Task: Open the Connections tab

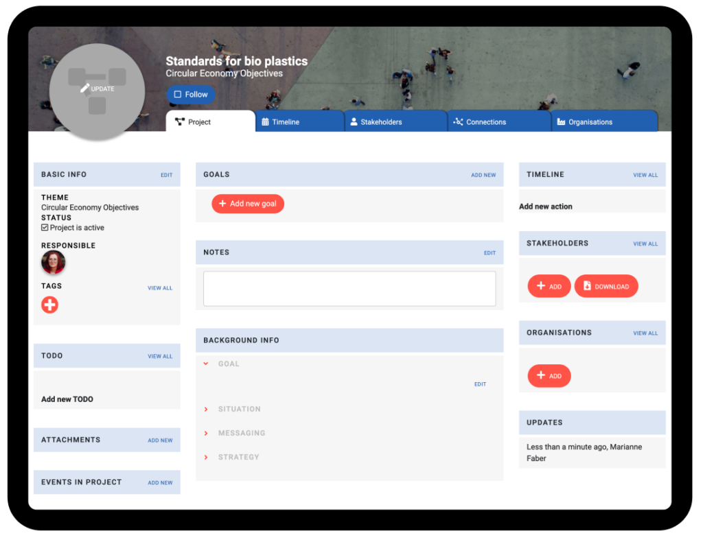Action: 499,121
